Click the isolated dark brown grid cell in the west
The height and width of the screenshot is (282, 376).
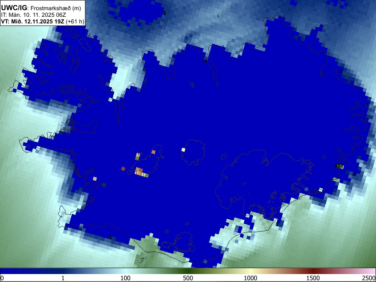(123, 169)
